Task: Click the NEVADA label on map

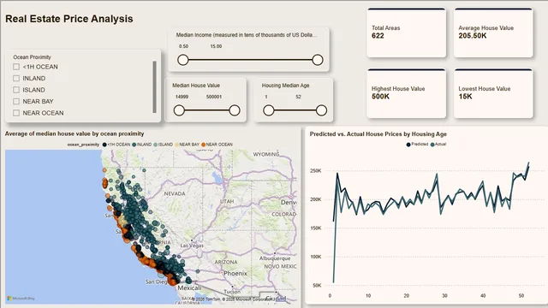Action: [175, 193]
